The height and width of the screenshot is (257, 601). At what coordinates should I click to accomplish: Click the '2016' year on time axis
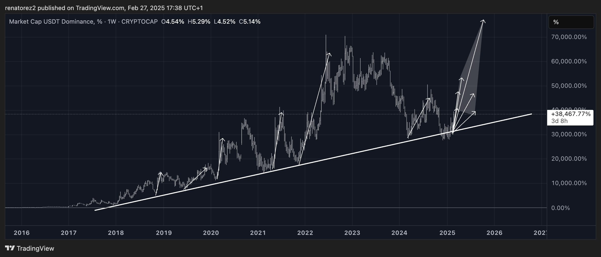pos(22,233)
